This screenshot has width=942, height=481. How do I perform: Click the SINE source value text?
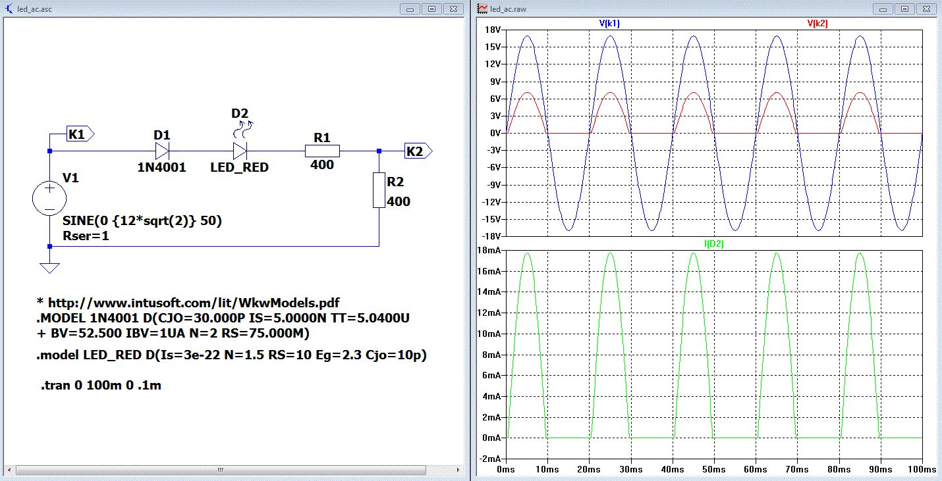[142, 221]
